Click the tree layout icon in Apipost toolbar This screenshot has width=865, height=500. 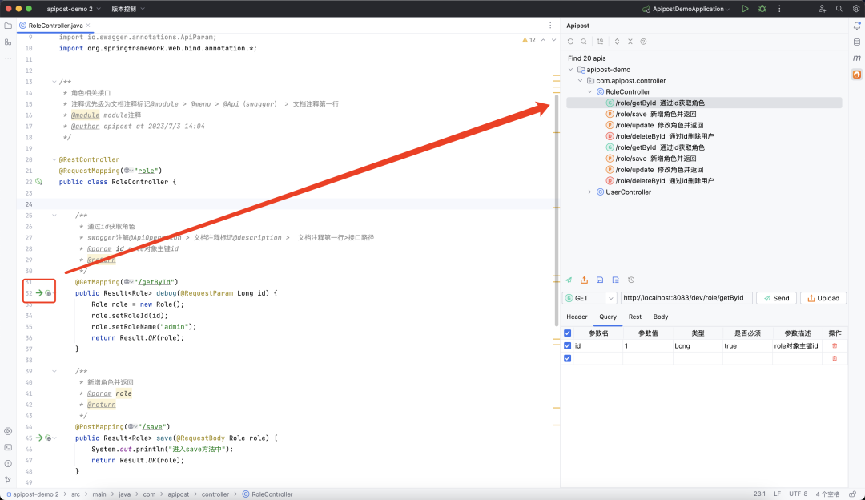600,42
